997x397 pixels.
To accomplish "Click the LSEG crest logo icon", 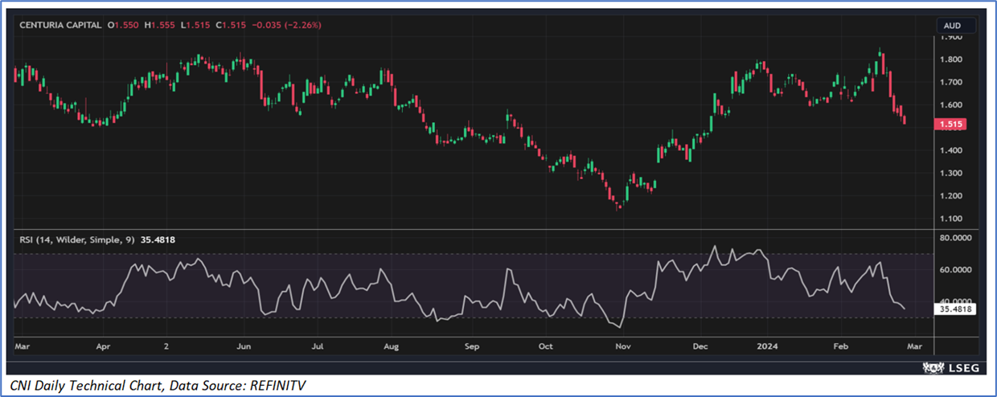I will [932, 368].
